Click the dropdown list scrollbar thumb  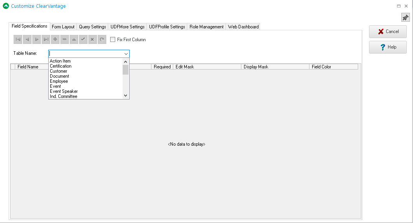(x=126, y=70)
